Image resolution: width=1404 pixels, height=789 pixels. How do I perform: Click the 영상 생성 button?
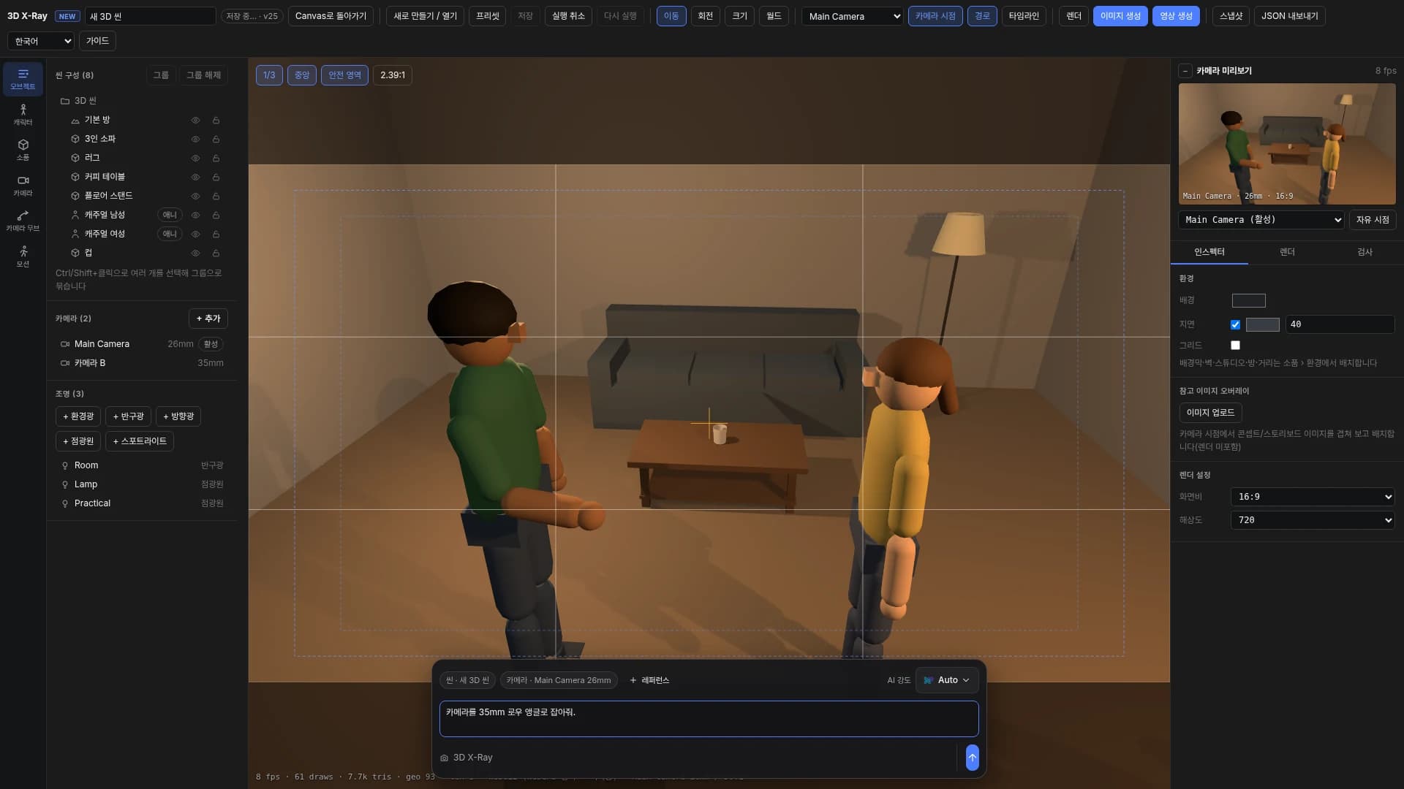[1176, 16]
